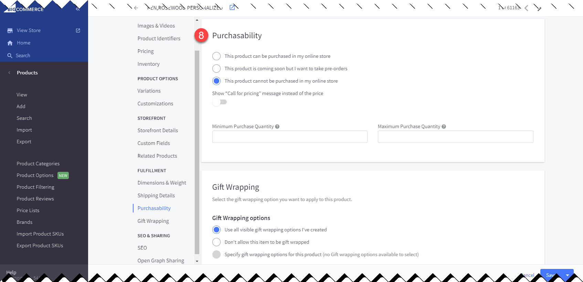The height and width of the screenshot is (282, 583).
Task: Jump to Images & Videos section
Action: click(x=156, y=26)
